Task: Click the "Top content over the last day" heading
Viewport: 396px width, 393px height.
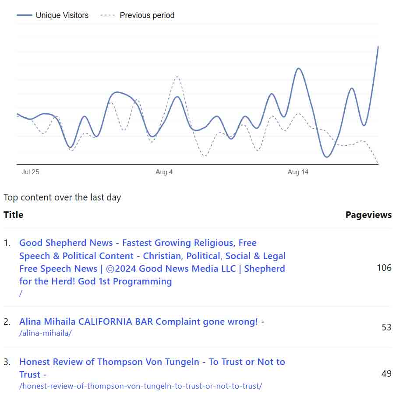Action: [62, 197]
